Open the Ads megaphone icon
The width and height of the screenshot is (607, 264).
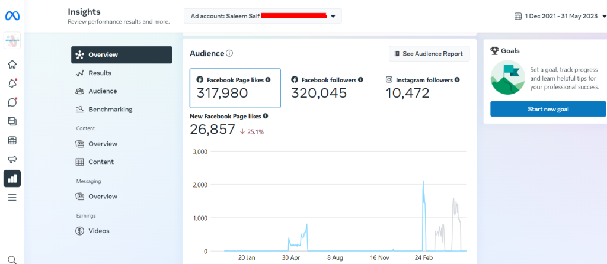[12, 159]
